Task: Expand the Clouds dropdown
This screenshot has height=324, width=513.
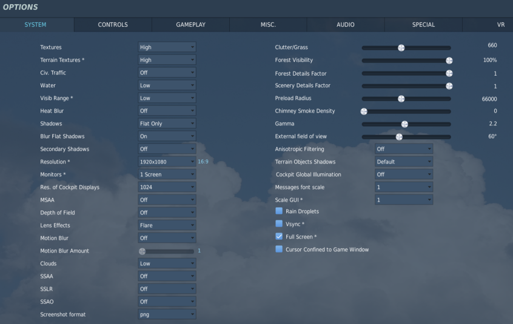Action: [x=167, y=263]
